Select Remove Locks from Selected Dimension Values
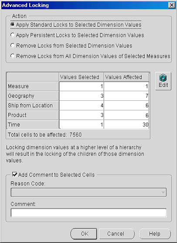This screenshot has height=243, width=177. [x=71, y=46]
